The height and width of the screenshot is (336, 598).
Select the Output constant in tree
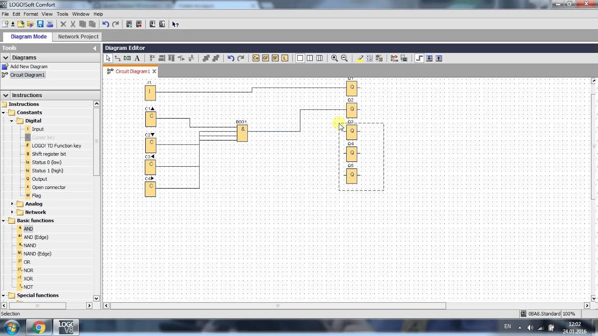39,179
